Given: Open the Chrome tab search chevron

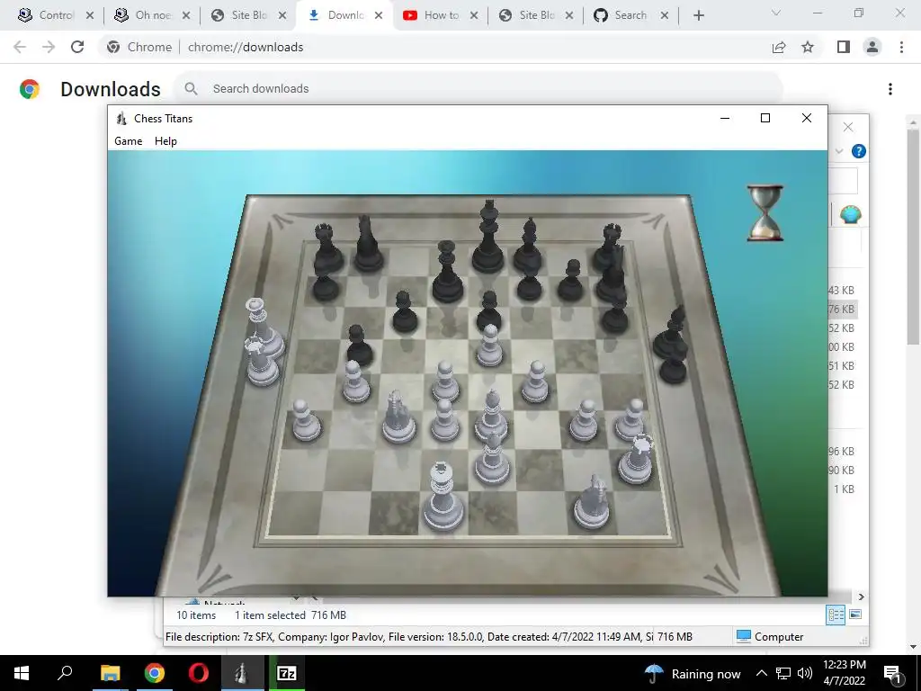Looking at the screenshot, I should pyautogui.click(x=776, y=13).
